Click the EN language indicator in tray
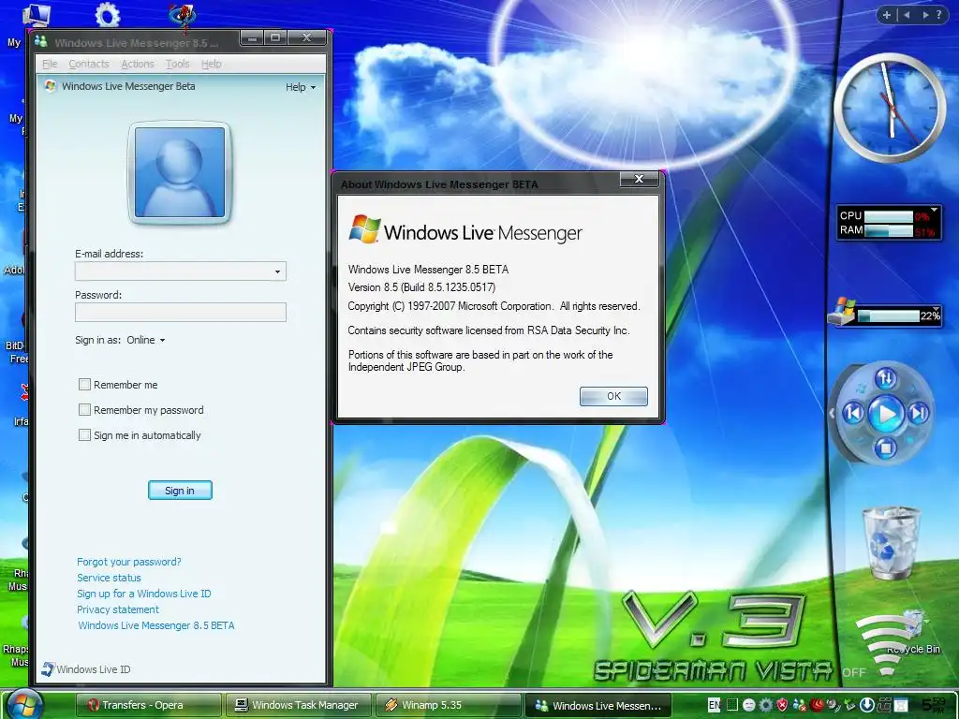 (714, 705)
